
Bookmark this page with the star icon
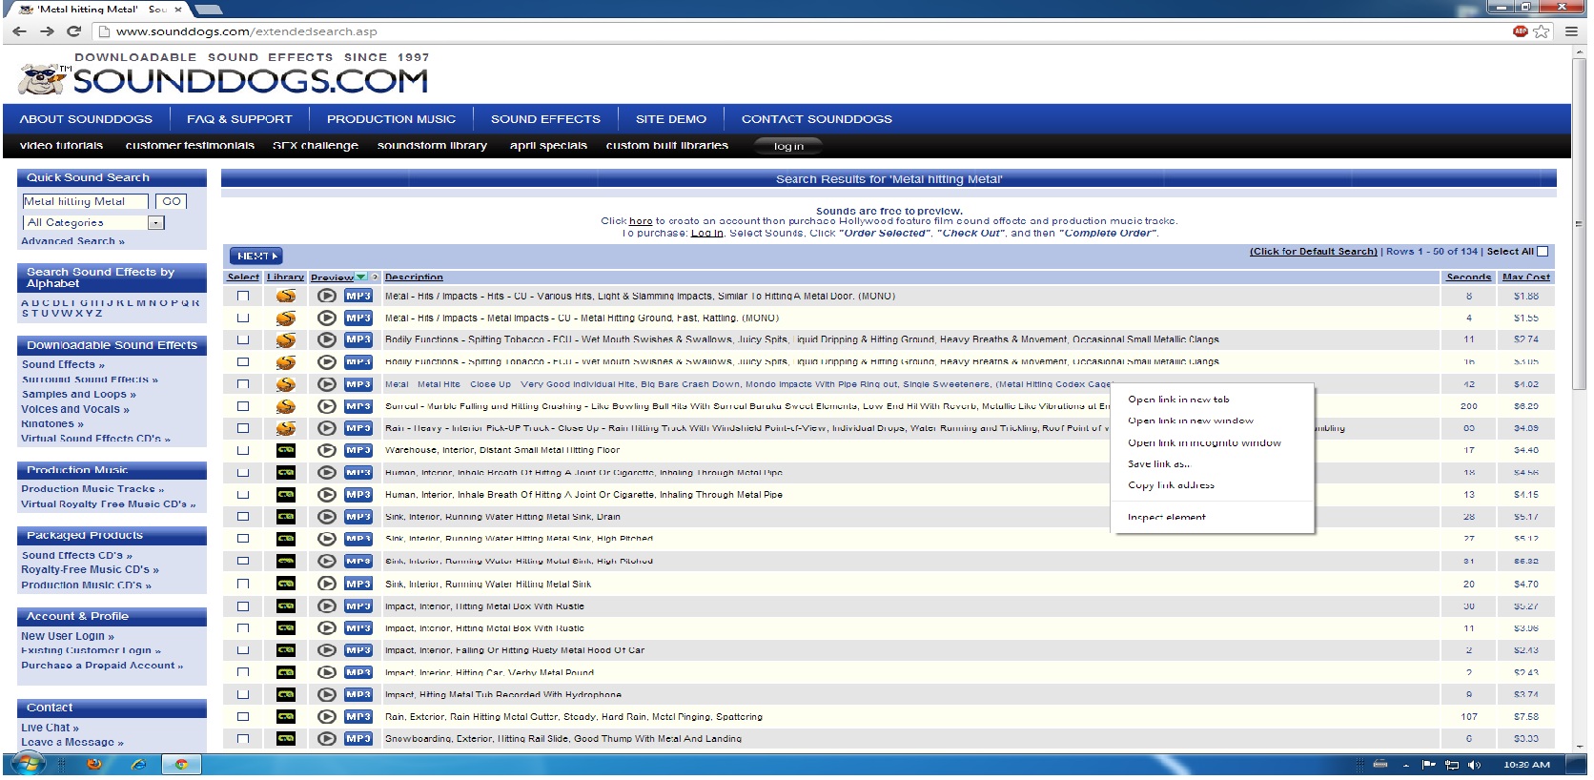pyautogui.click(x=1542, y=31)
